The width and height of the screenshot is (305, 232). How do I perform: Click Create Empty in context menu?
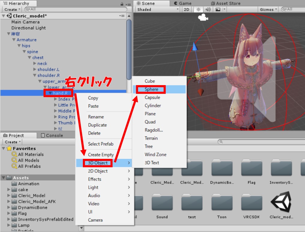coord(101,155)
